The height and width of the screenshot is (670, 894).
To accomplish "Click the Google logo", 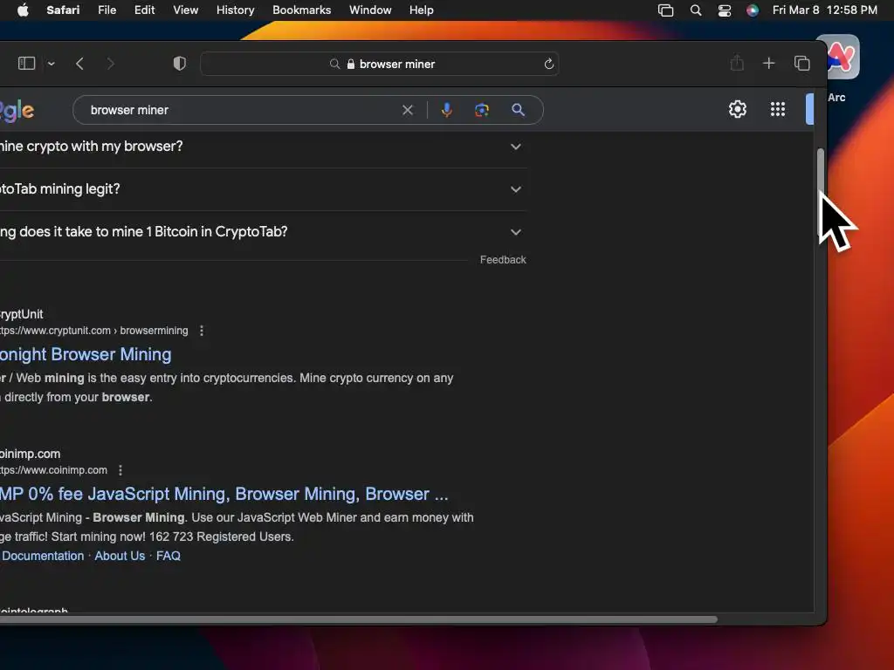I will pos(17,111).
